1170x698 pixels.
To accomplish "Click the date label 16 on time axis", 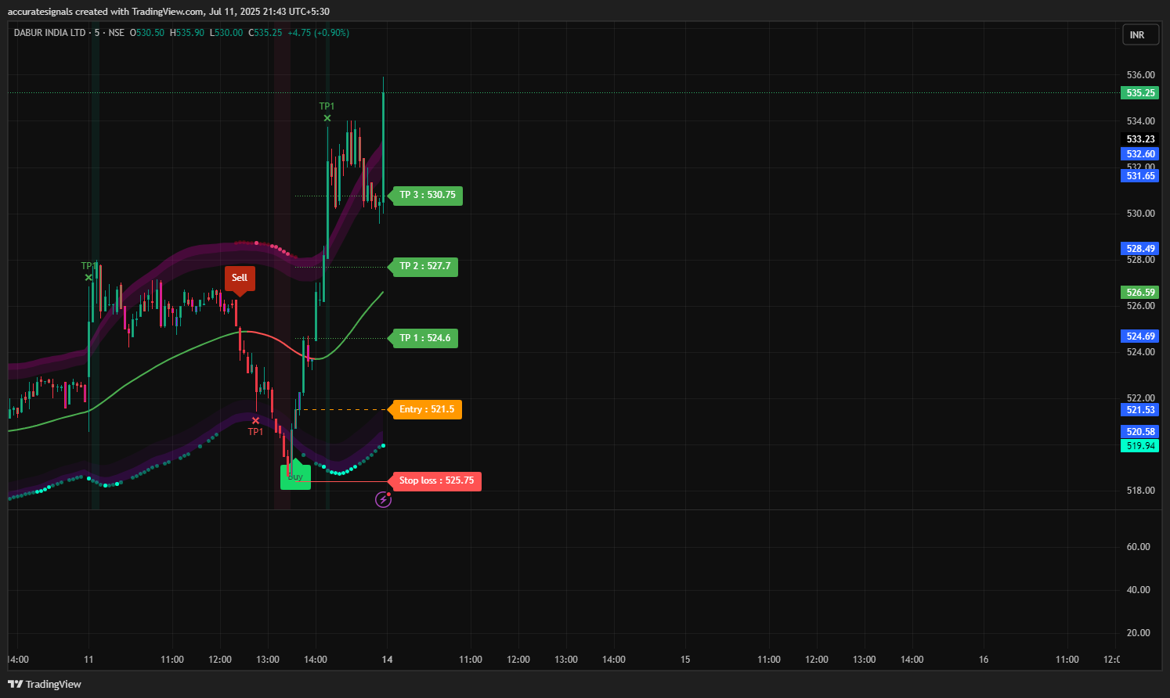I will click(984, 660).
